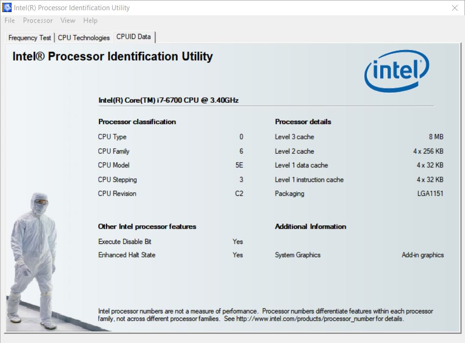This screenshot has width=465, height=343.
Task: Click the Processor details heading
Action: coord(303,122)
